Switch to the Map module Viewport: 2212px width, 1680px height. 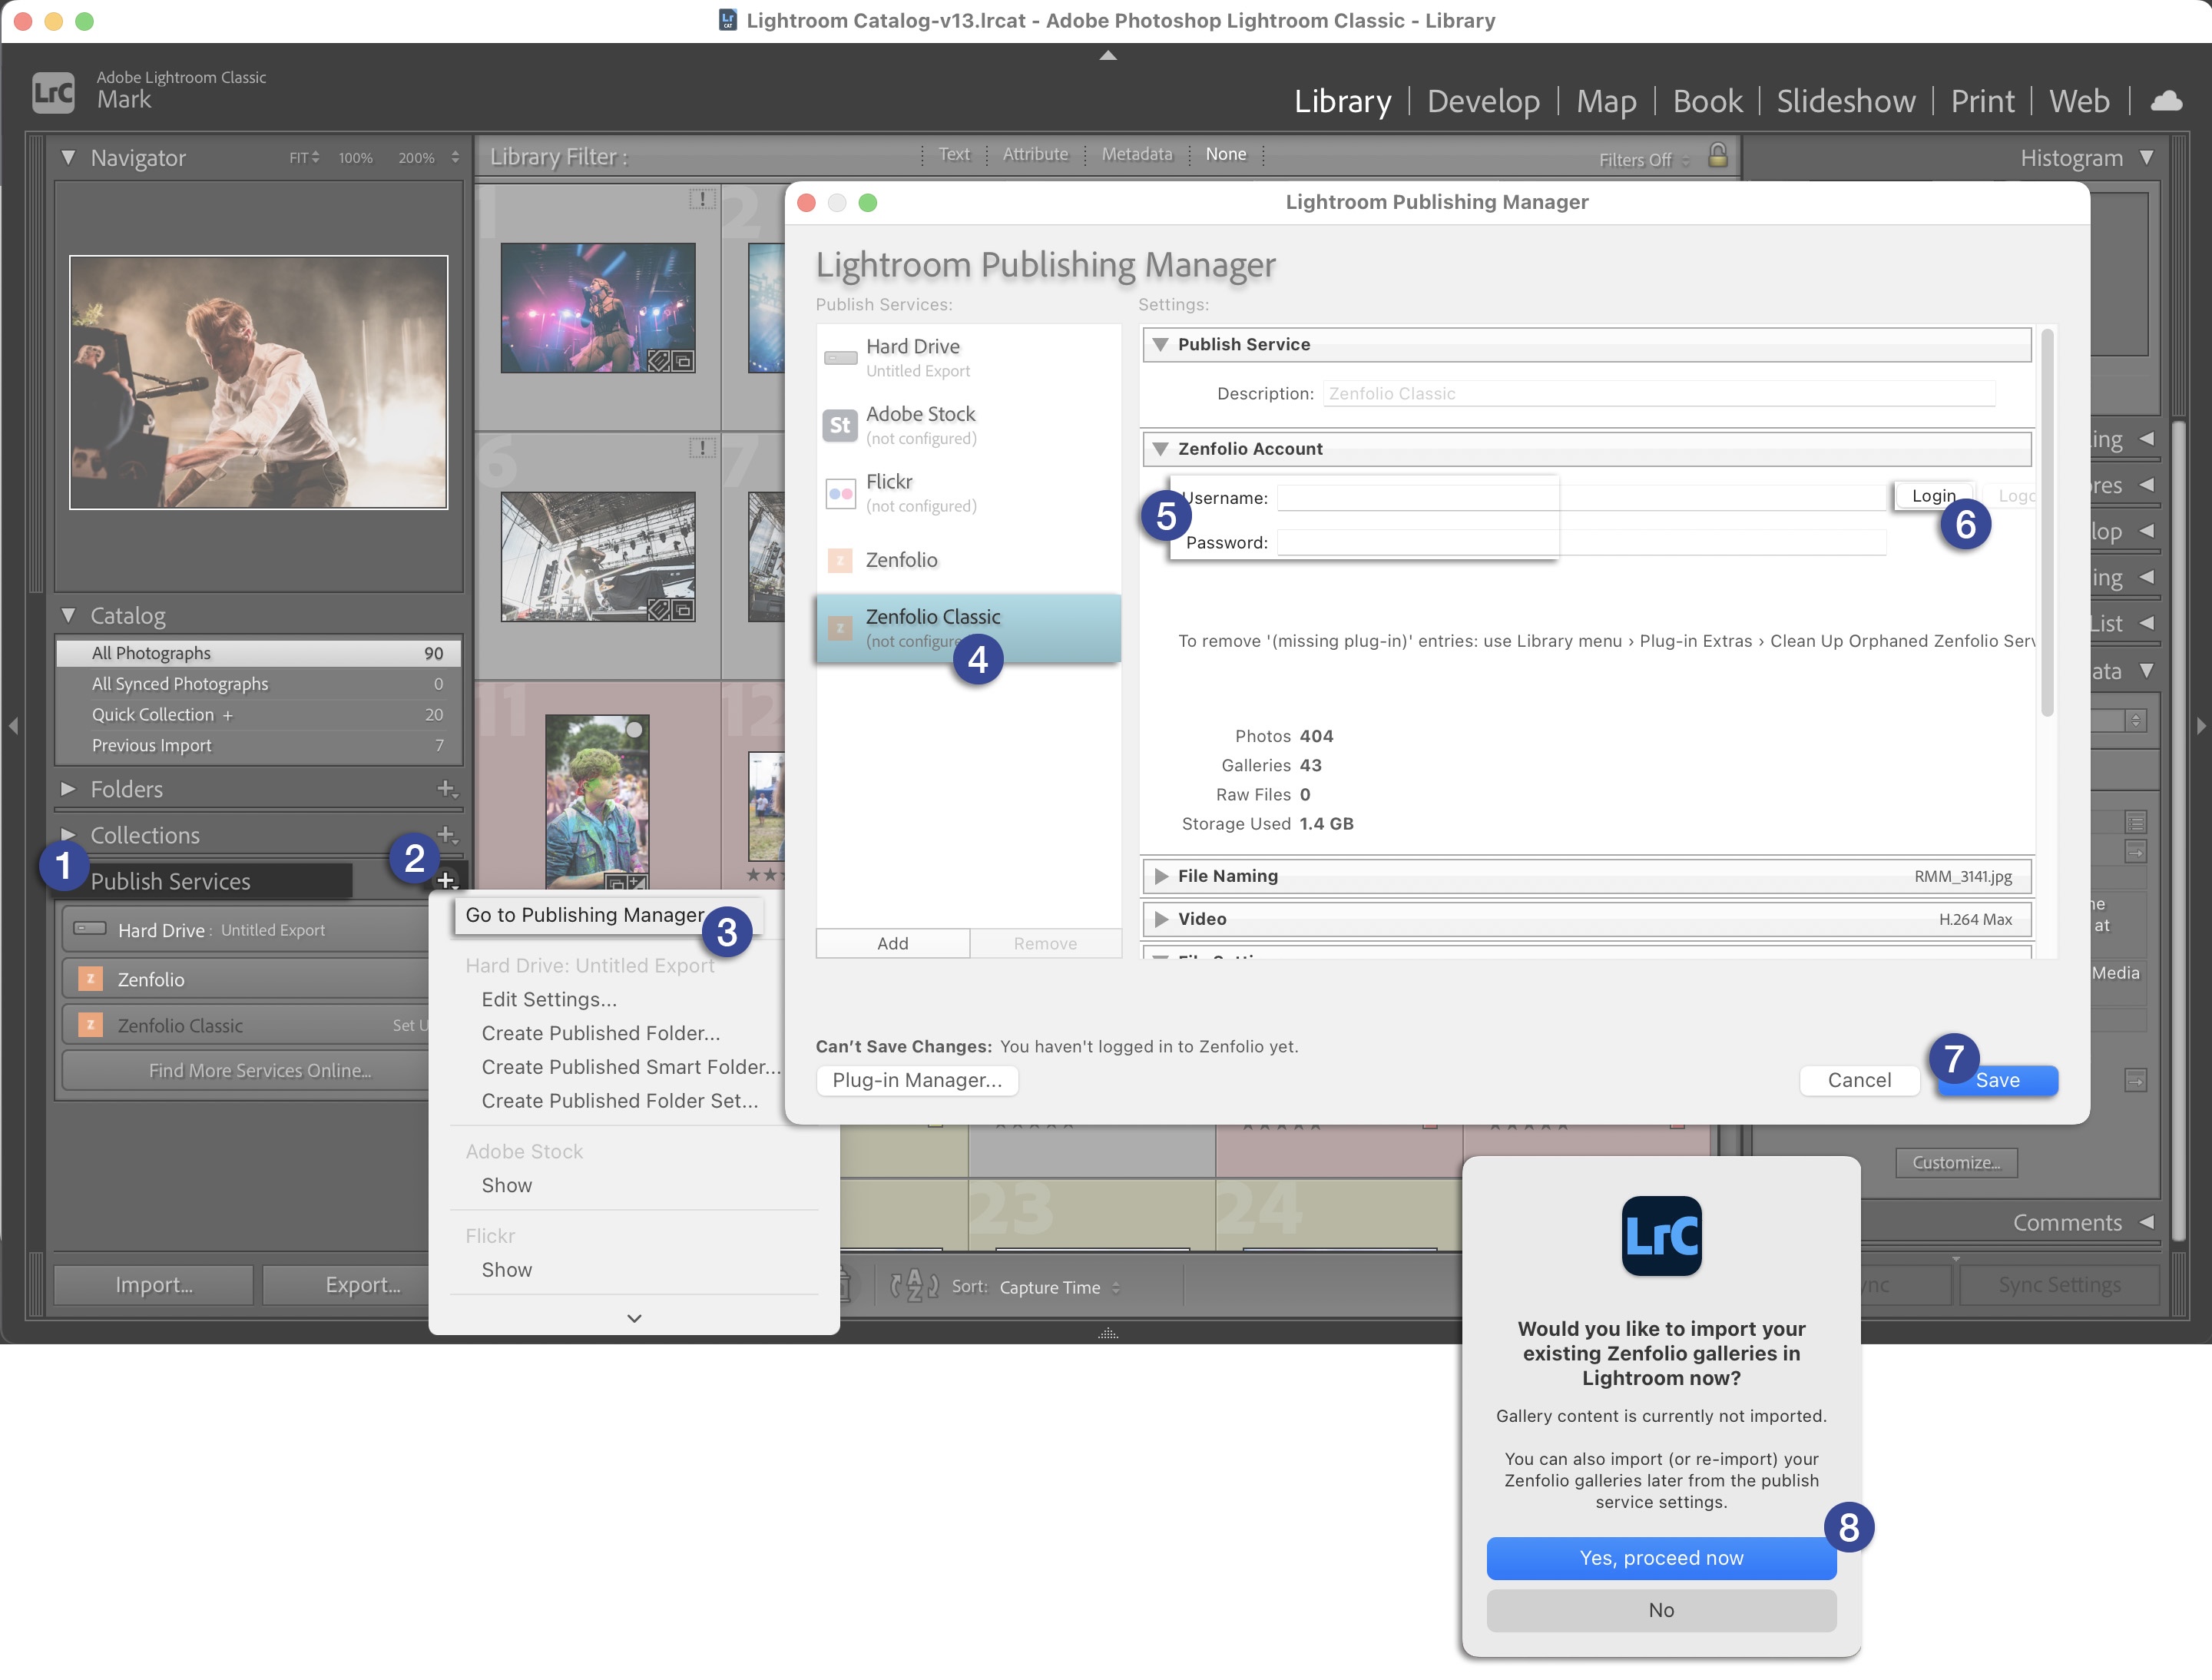(1606, 101)
